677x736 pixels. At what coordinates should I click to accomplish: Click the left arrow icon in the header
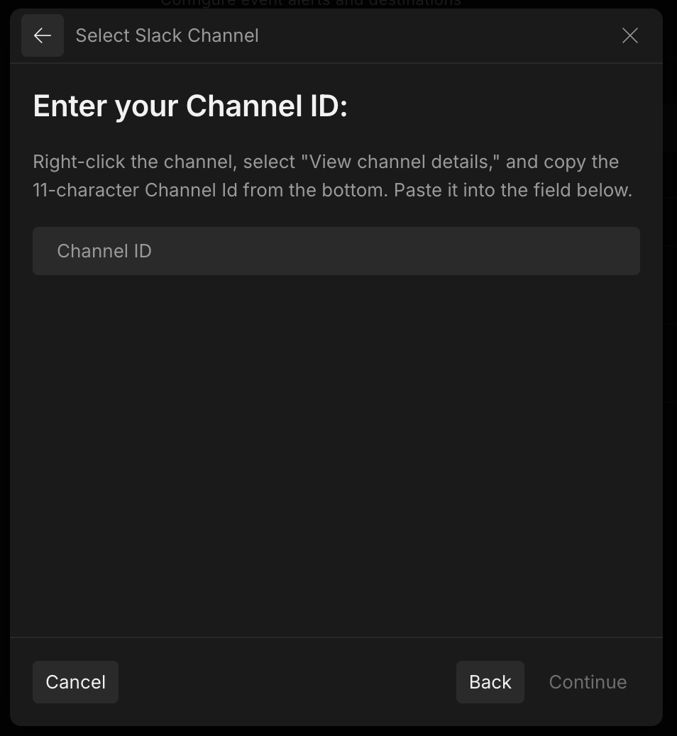pyautogui.click(x=43, y=35)
